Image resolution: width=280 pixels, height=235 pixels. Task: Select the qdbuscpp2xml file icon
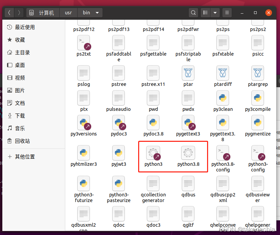(x=223, y=183)
